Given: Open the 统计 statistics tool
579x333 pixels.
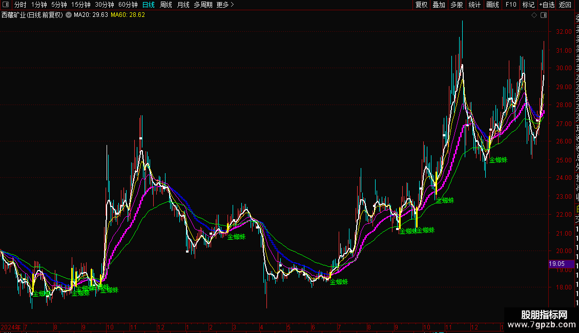Looking at the screenshot, I should (474, 5).
